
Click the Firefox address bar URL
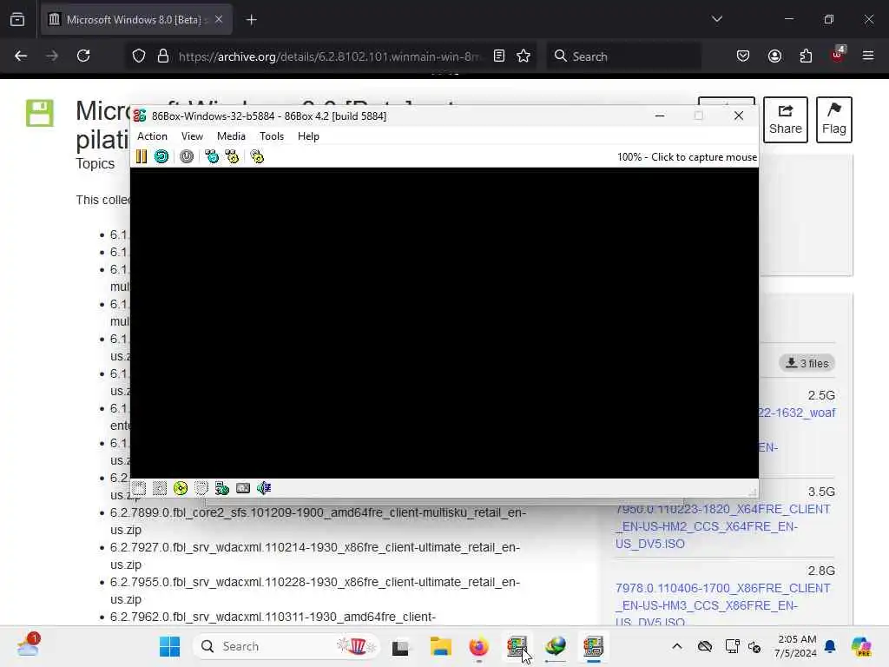(x=329, y=56)
